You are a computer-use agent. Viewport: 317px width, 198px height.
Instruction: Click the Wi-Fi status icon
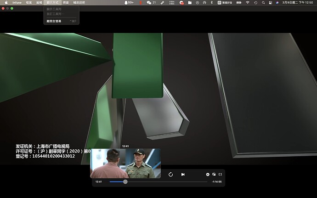click(248, 3)
